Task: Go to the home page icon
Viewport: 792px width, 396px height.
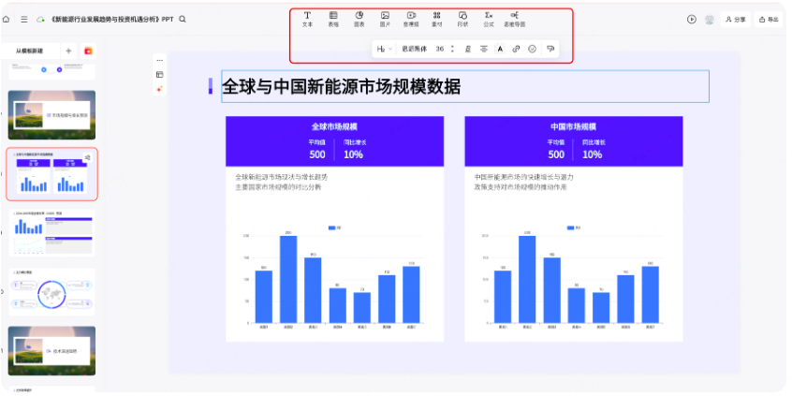Action: tap(6, 20)
